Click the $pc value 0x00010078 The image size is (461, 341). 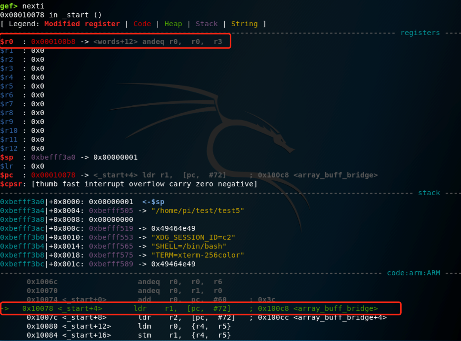(53, 175)
